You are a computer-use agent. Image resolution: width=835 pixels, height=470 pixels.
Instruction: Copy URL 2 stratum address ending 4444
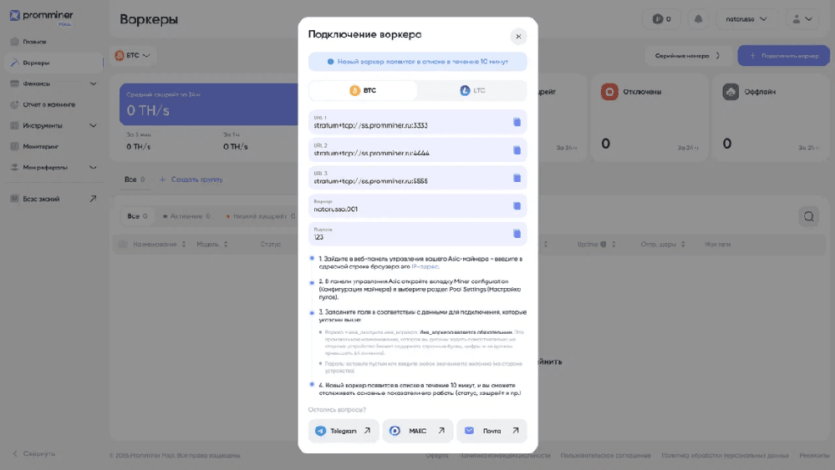point(517,150)
